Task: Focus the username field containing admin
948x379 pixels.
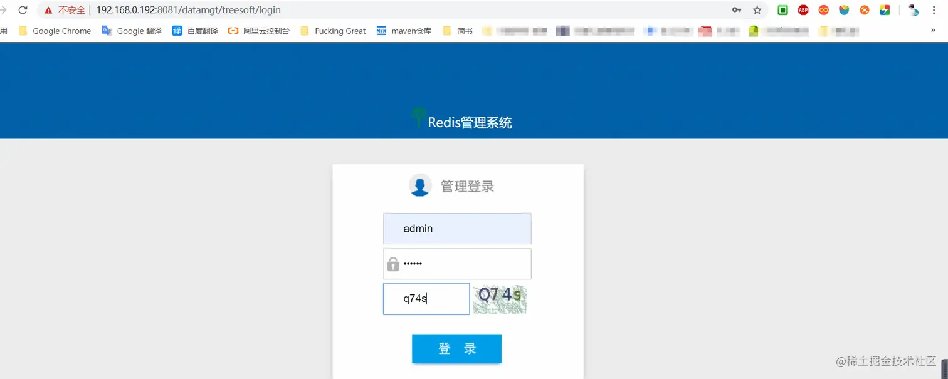Action: pos(457,229)
